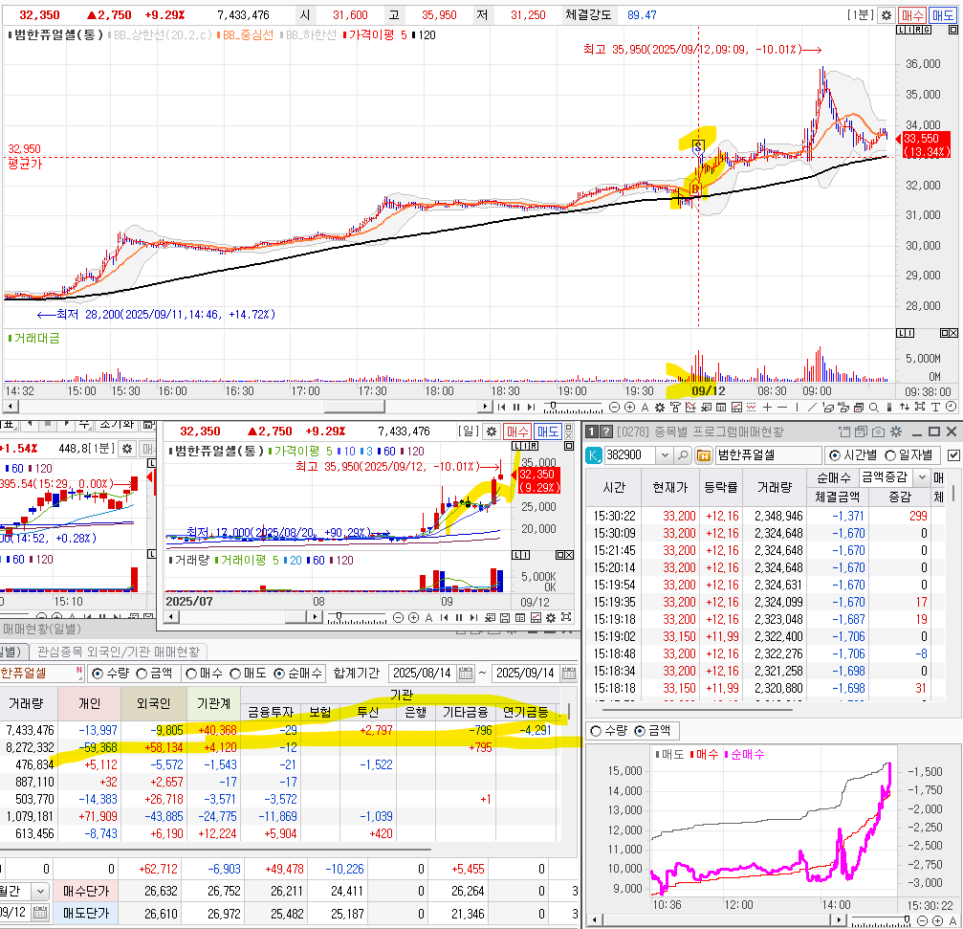The image size is (963, 929).
Task: Adjust main chart zoom slider handle
Action: pyautogui.click(x=553, y=405)
